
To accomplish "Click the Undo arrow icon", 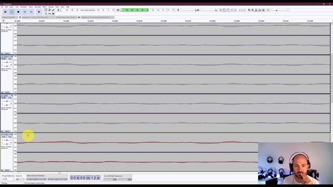I will point(240,10).
